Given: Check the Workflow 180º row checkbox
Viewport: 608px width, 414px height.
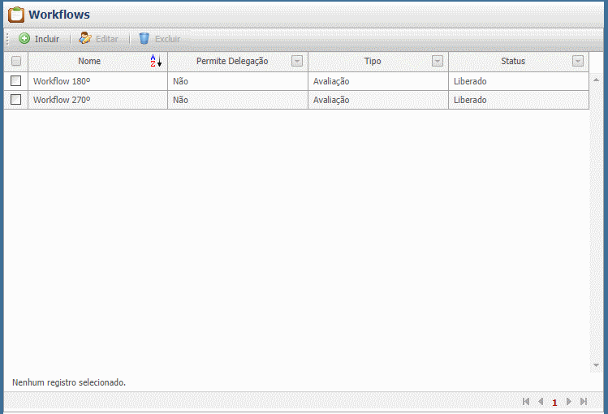Looking at the screenshot, I should 15,80.
